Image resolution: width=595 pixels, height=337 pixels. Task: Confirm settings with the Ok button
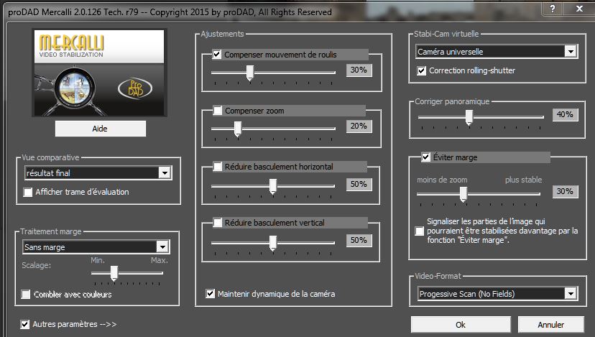[461, 325]
